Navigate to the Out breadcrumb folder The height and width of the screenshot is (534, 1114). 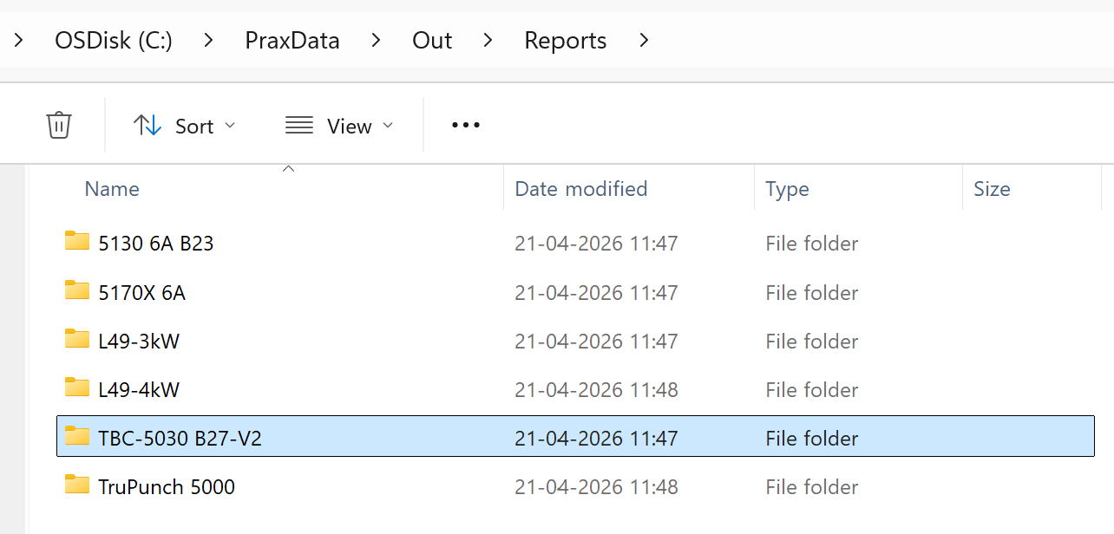click(x=432, y=40)
